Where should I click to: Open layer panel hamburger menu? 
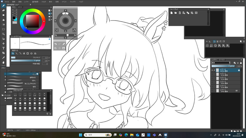click(x=241, y=60)
